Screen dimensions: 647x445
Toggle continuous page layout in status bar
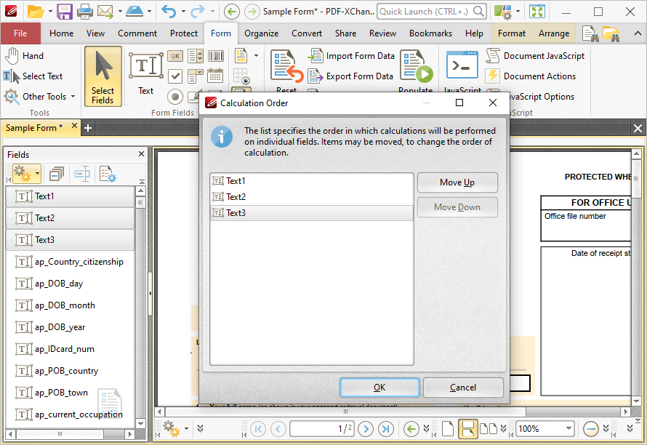point(467,428)
